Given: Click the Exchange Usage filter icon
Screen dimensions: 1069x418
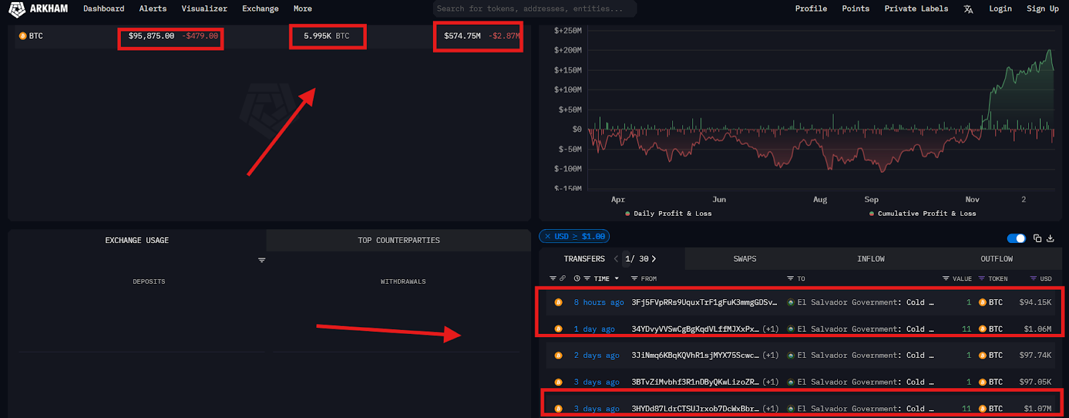Looking at the screenshot, I should pos(262,260).
